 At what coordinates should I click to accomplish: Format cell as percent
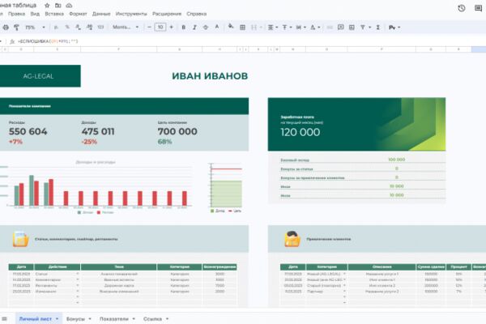[67, 28]
